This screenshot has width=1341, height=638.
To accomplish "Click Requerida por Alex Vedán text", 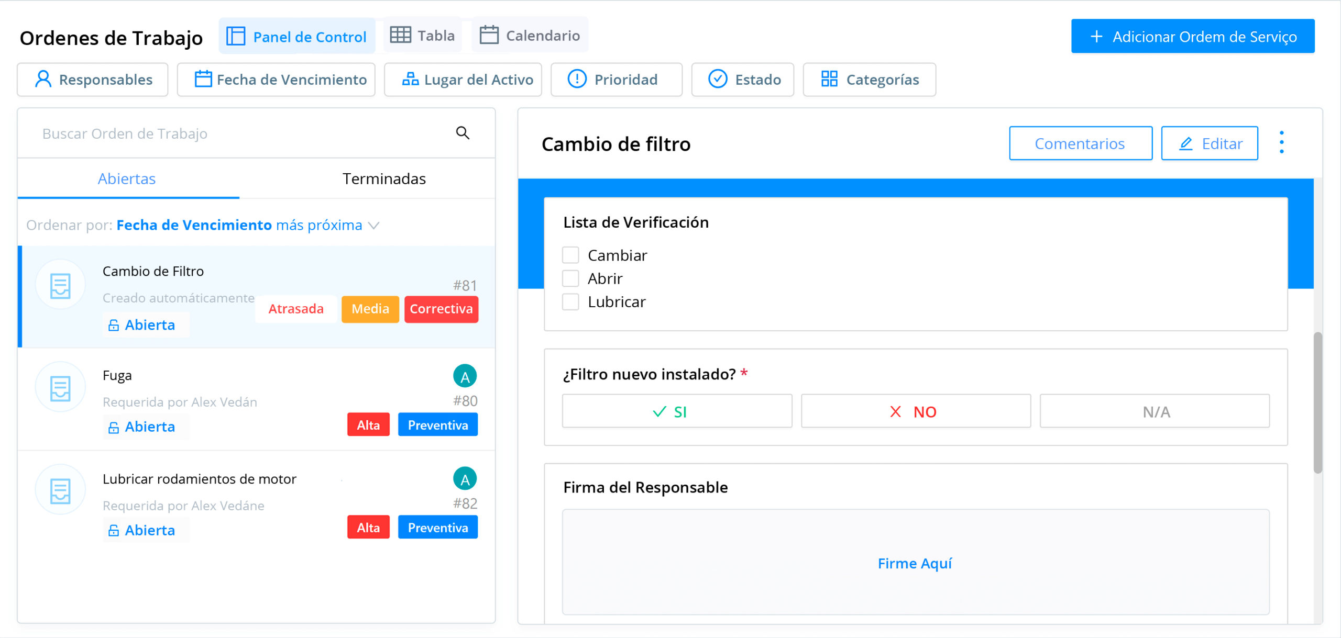I will (180, 402).
